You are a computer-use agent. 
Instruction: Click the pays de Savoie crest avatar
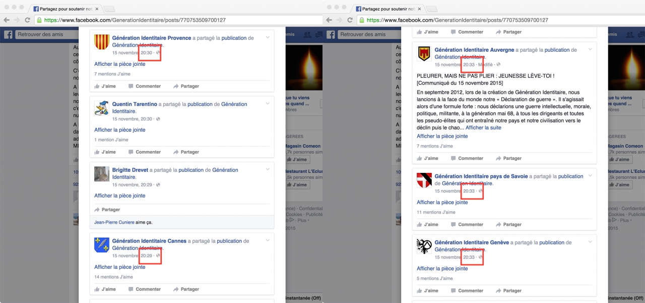(x=424, y=180)
